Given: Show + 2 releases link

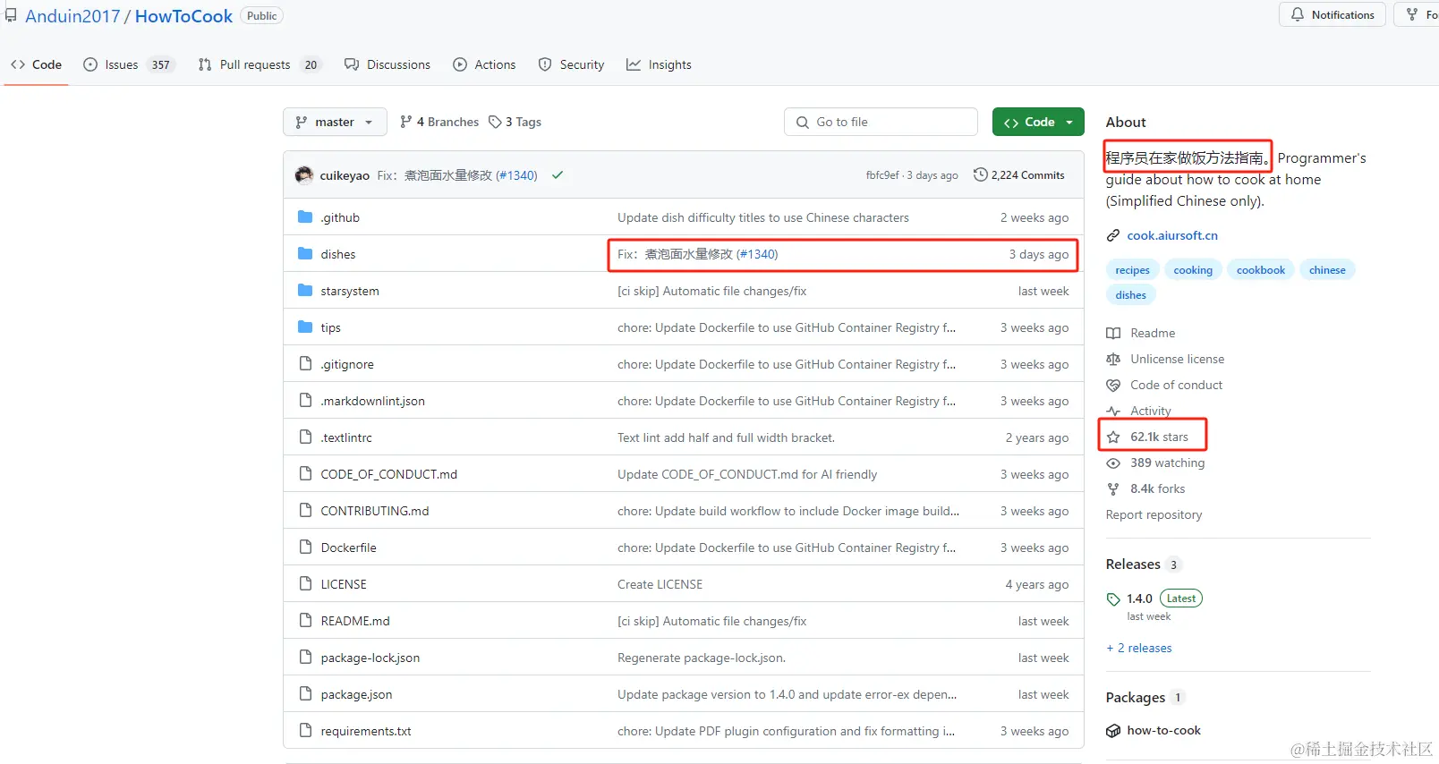Looking at the screenshot, I should (x=1139, y=648).
